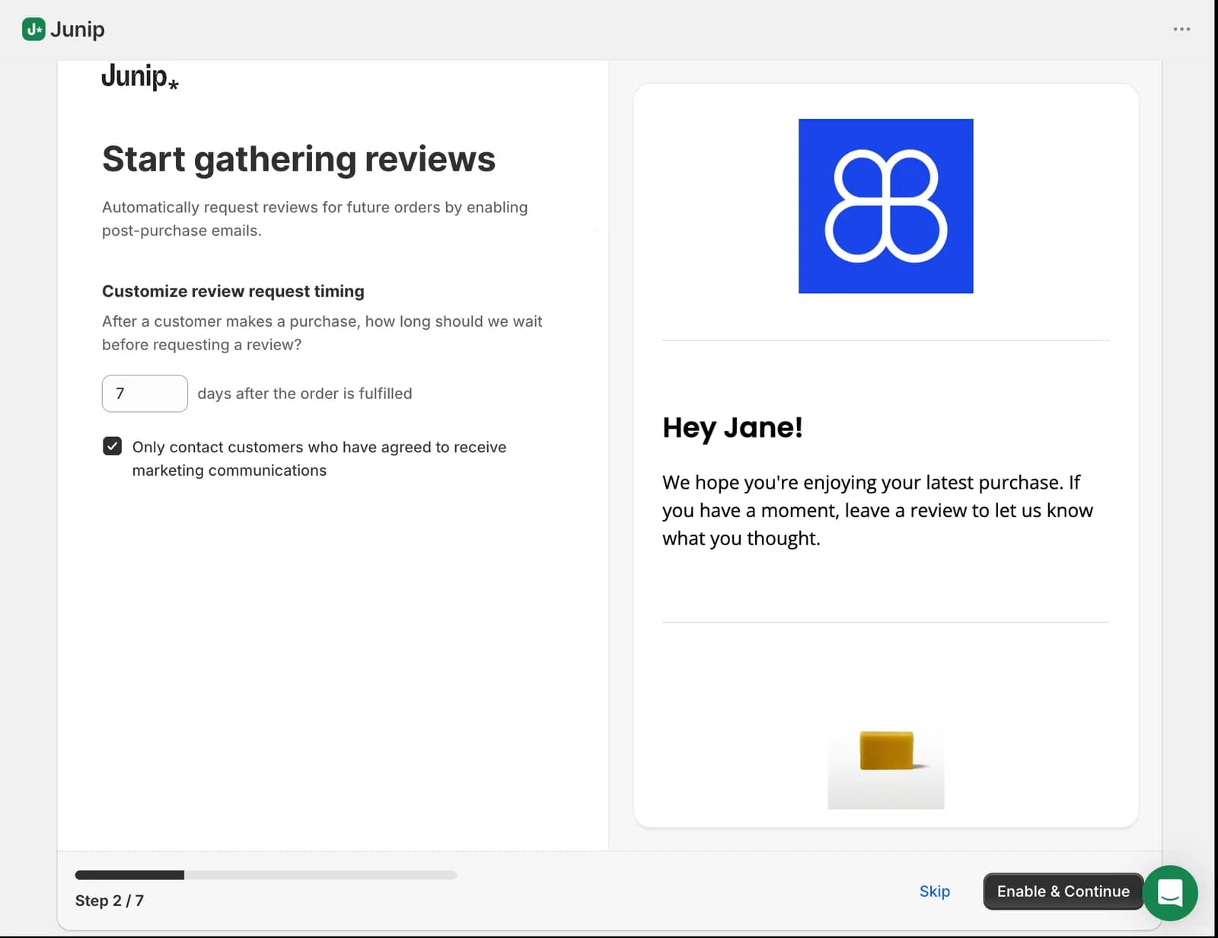Open the three-dot more options menu
This screenshot has width=1218, height=938.
[1181, 29]
